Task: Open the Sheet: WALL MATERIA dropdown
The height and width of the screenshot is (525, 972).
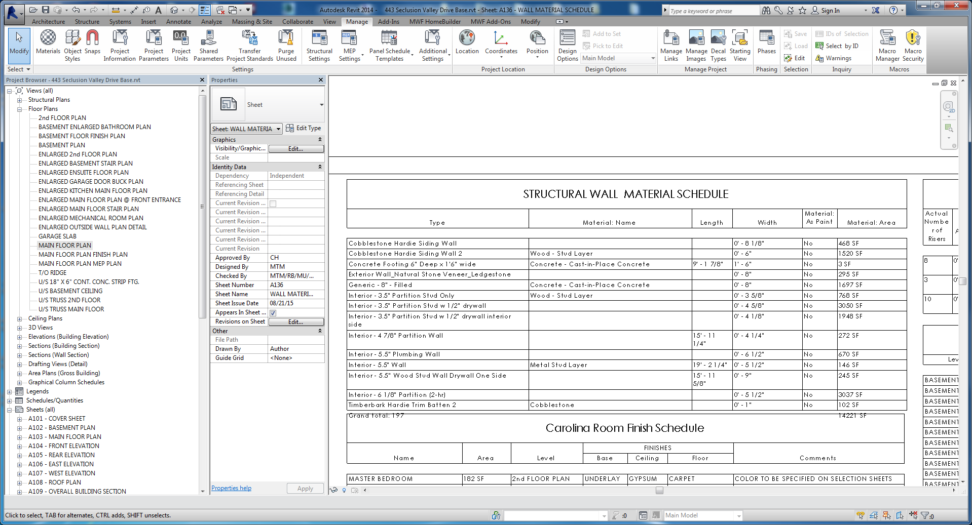Action: click(x=278, y=129)
